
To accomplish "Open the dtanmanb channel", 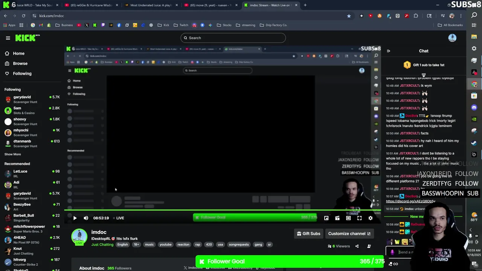I will 32,143.
